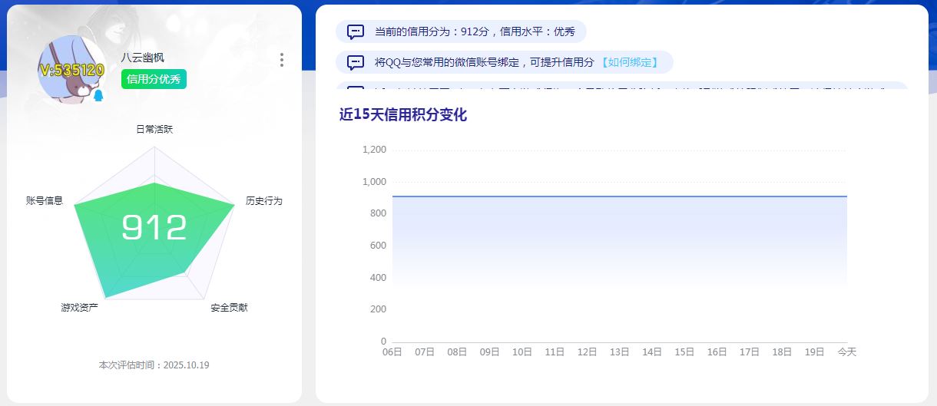Select the username 八云幽枫
Image resolution: width=937 pixels, height=406 pixels.
142,58
